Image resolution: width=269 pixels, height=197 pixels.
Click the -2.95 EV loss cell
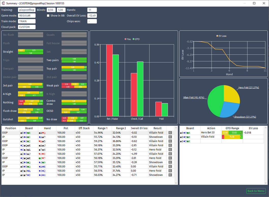pyautogui.click(x=139, y=145)
